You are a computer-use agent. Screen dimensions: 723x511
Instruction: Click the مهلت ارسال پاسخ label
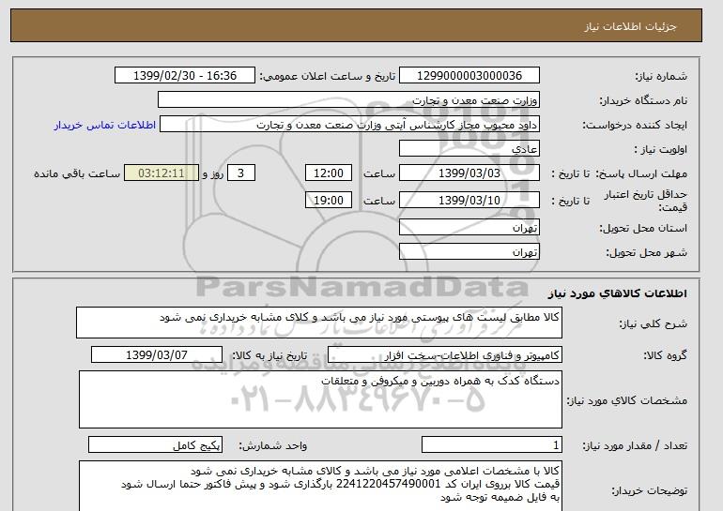(x=641, y=173)
